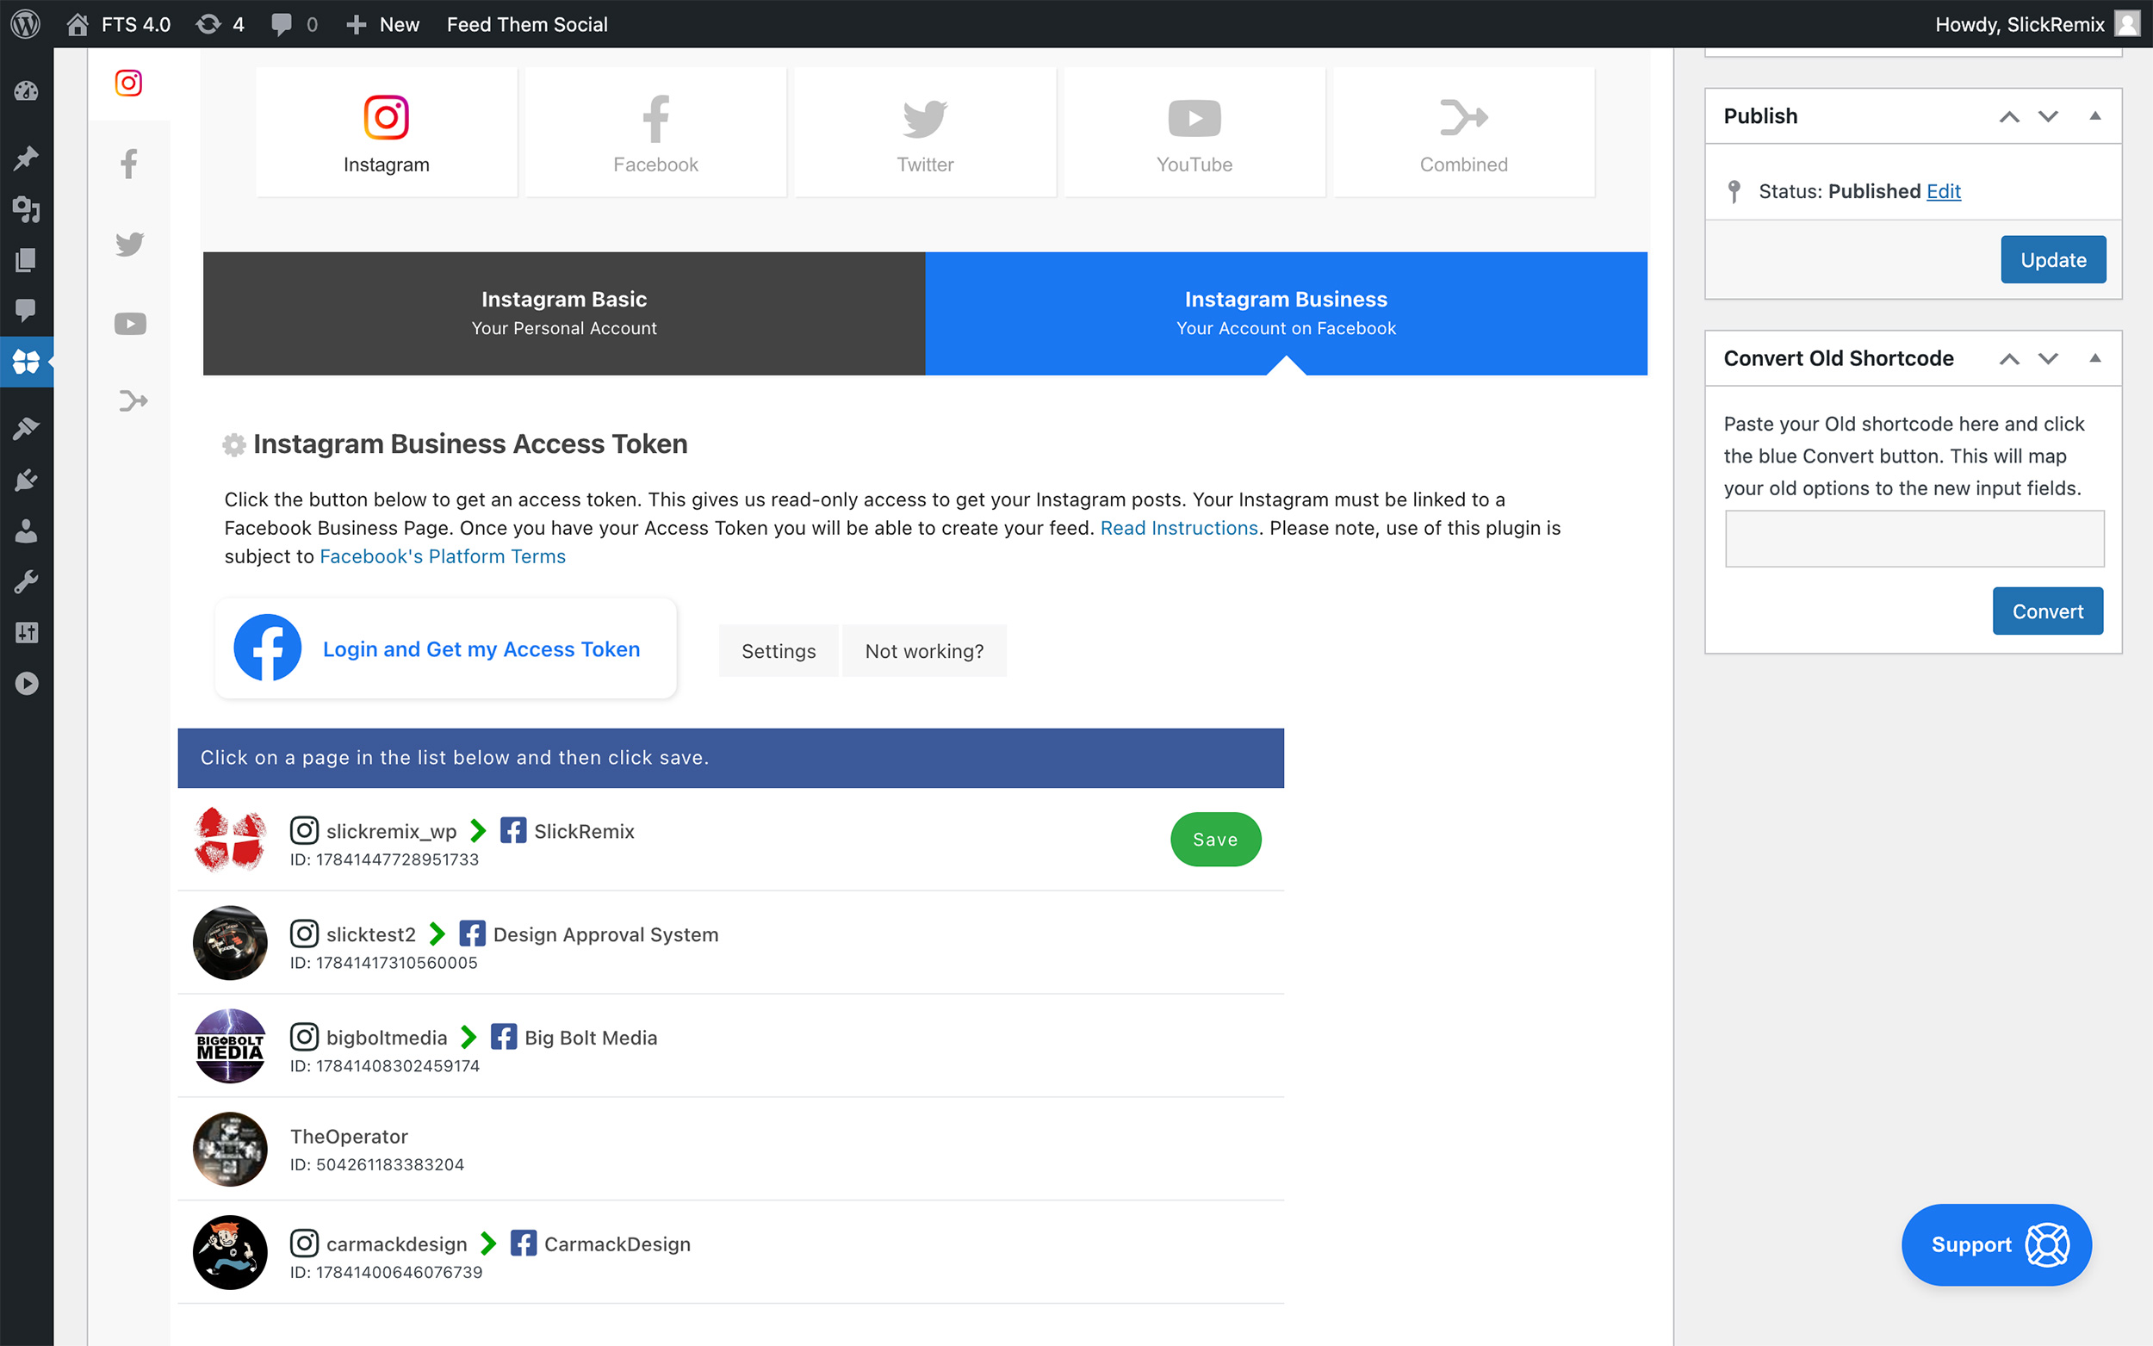Click the slickremix_wp profile thumbnail
Viewport: 2153px width, 1346px height.
pyautogui.click(x=230, y=840)
